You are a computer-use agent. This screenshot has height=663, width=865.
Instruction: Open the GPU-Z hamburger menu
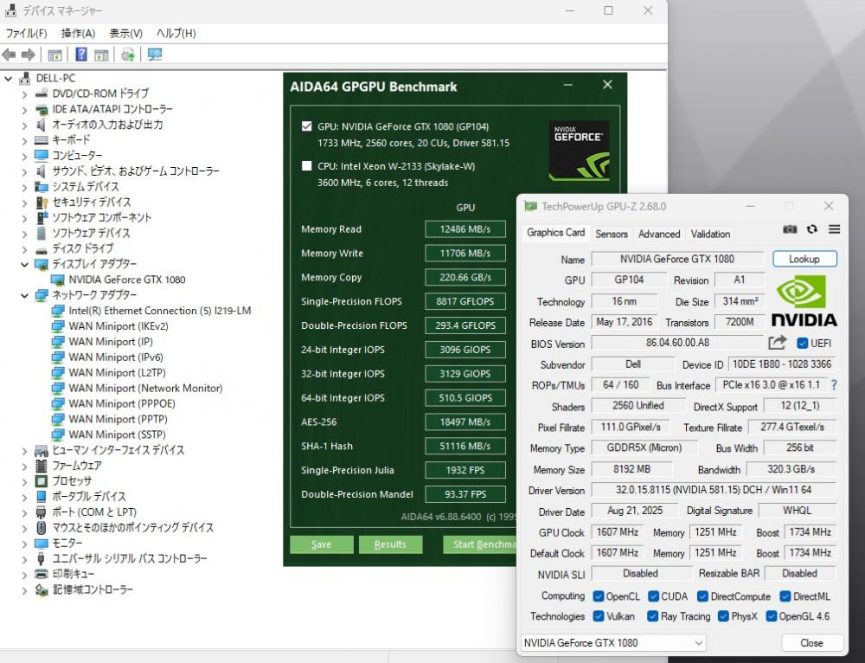pyautogui.click(x=834, y=229)
